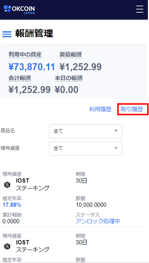Click the ¥73,870.11 asset amount
149x263 pixels.
click(x=32, y=67)
